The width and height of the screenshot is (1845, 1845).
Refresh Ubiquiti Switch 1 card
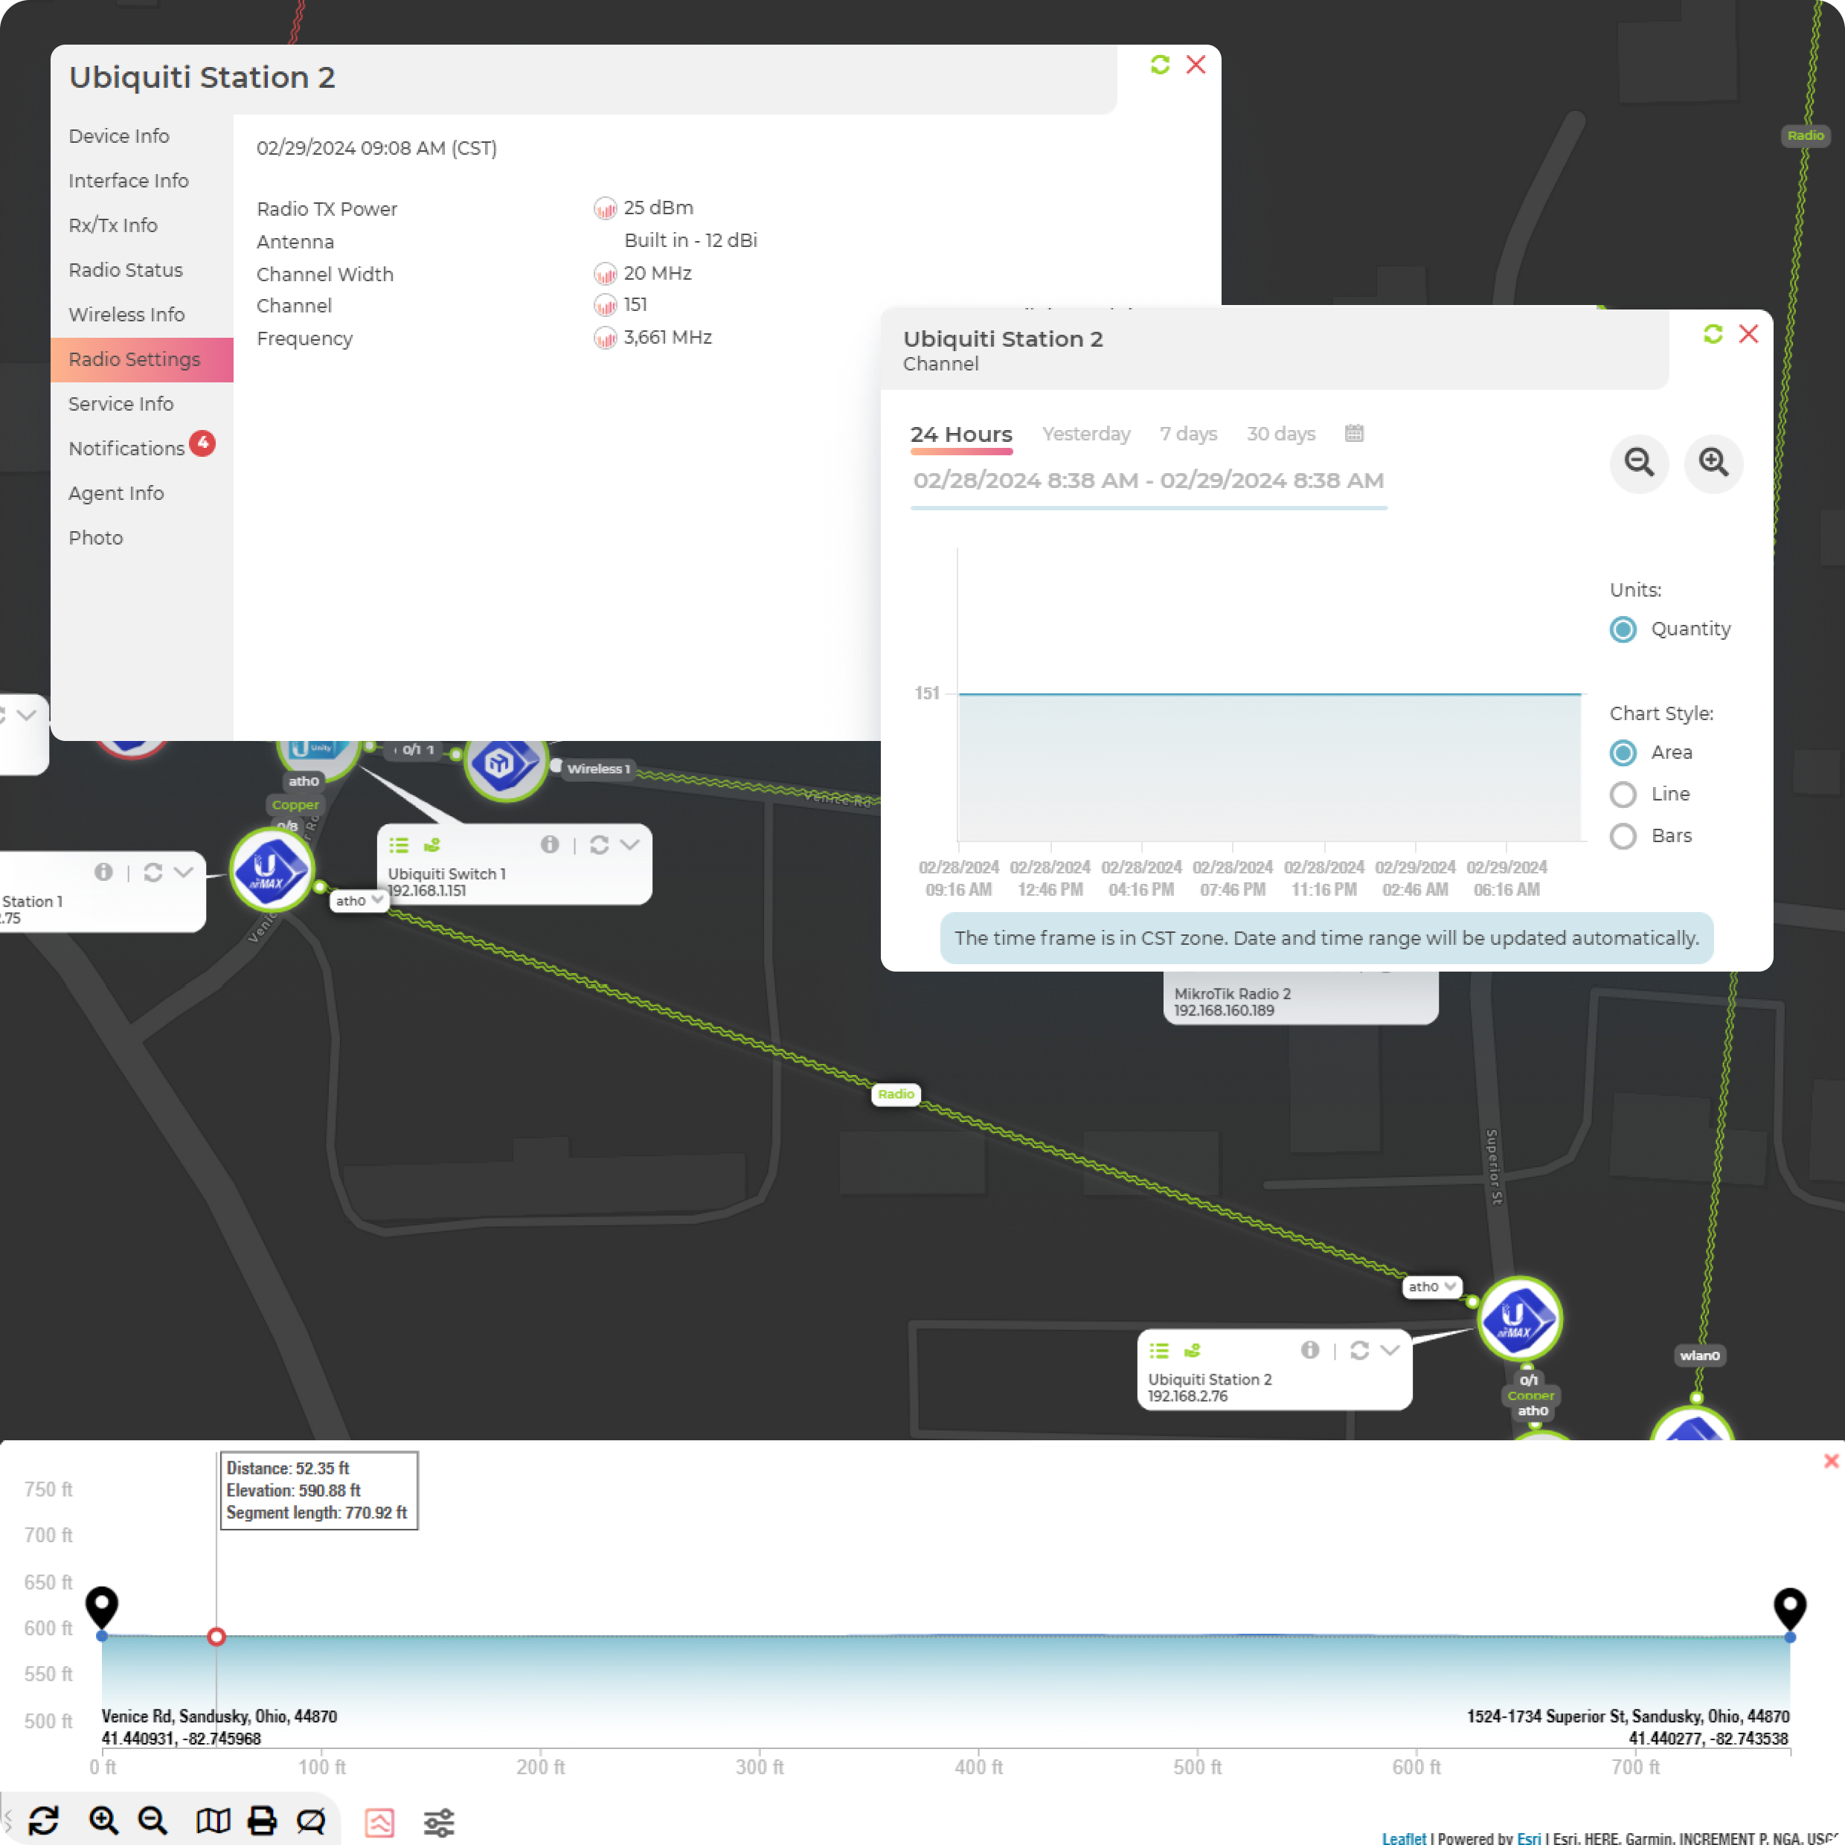point(600,844)
